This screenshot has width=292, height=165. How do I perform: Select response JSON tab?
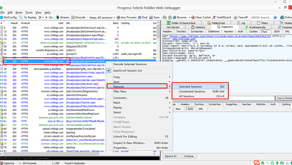pyautogui.click(x=190, y=109)
